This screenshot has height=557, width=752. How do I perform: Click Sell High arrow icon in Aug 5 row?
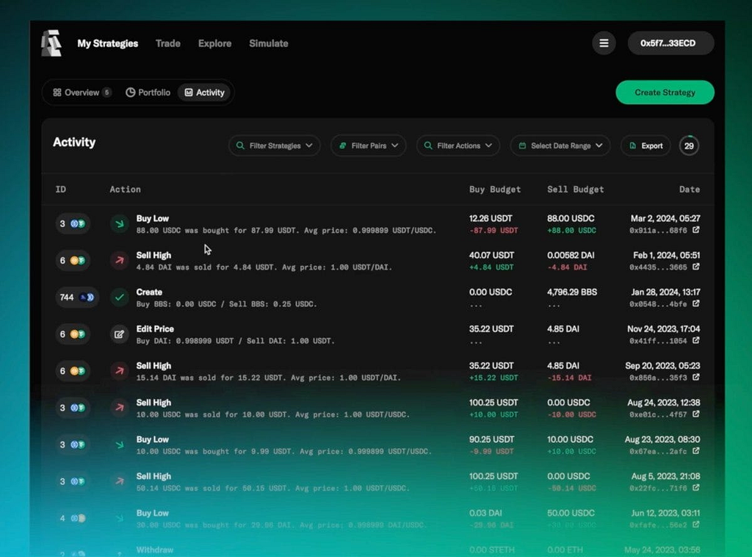pos(120,481)
